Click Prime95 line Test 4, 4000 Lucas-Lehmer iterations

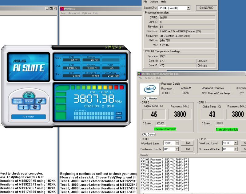98,192
